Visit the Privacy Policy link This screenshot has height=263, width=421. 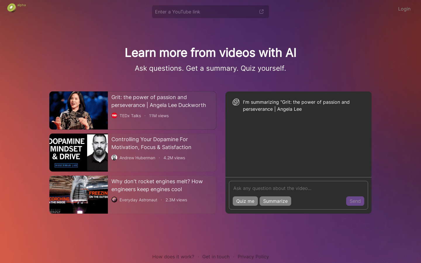(x=253, y=257)
